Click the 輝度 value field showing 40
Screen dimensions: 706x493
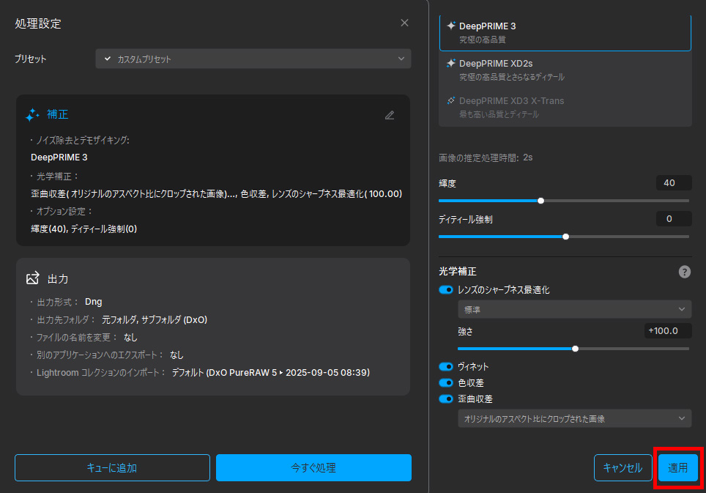click(674, 183)
